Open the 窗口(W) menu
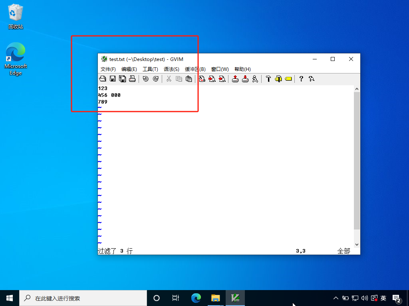 [220, 69]
